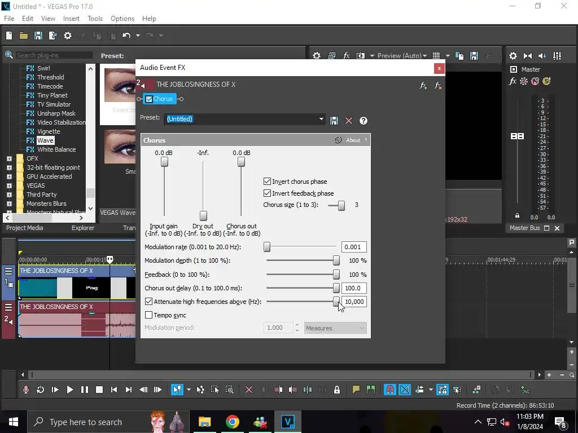This screenshot has width=578, height=433.
Task: Click the Chorus bypass circle icon
Action: 338,140
